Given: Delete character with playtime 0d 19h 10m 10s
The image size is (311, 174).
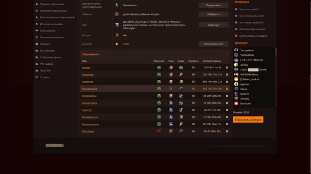Looking at the screenshot, I should coord(227,124).
